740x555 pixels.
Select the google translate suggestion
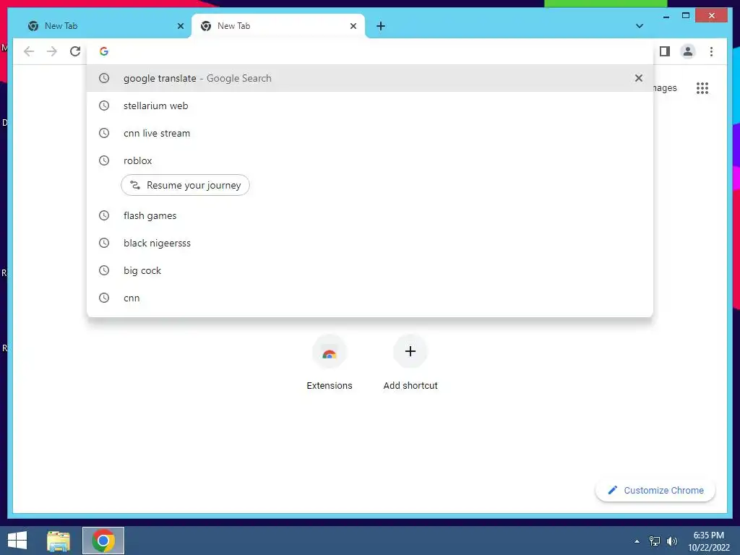370,78
